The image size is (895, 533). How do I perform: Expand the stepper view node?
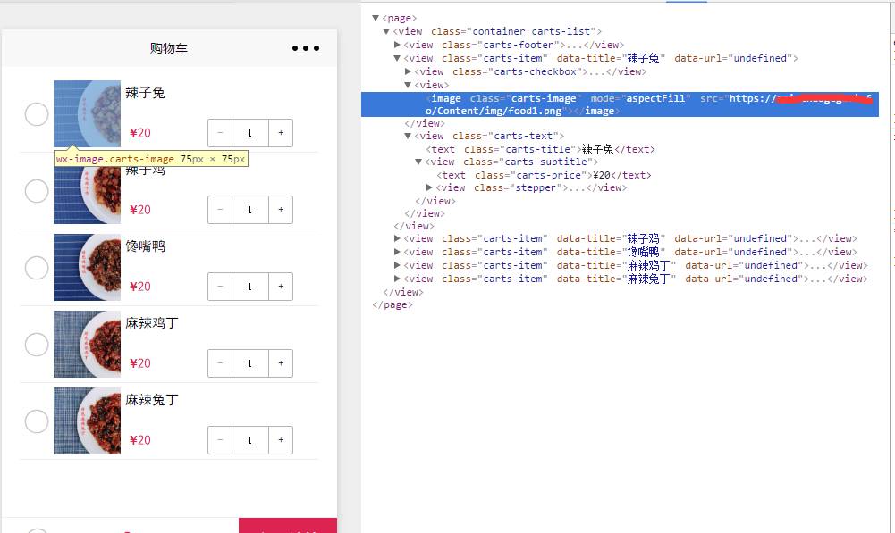[430, 187]
